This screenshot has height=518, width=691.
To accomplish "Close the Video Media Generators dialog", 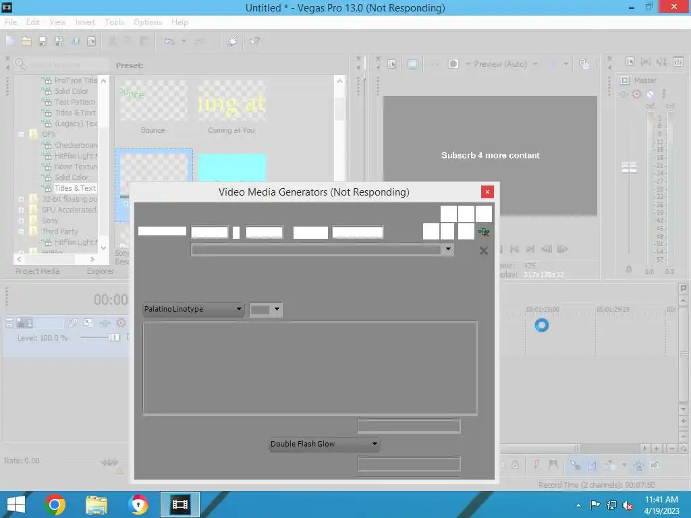I will click(487, 192).
